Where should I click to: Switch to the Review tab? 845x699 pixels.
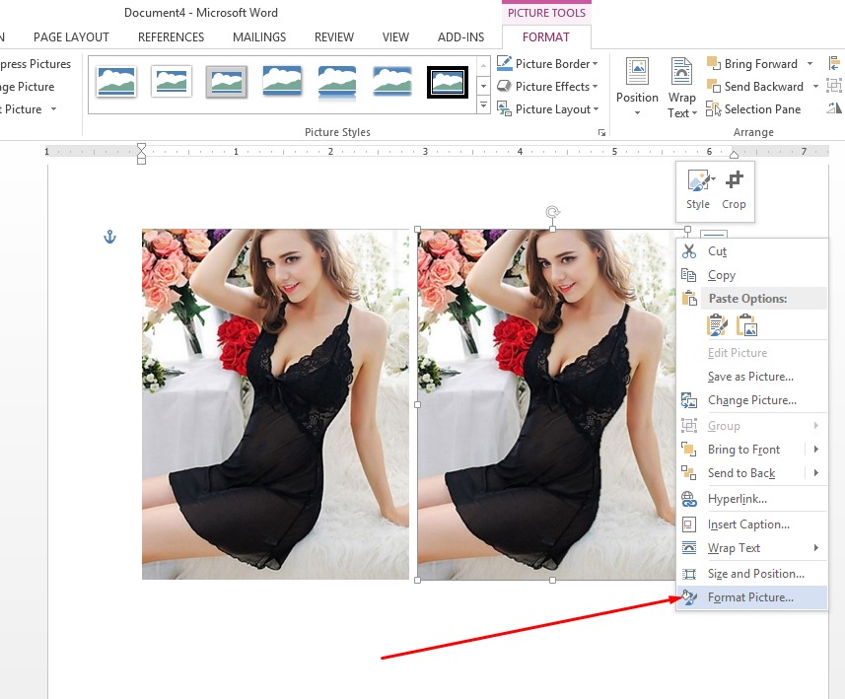(x=334, y=36)
